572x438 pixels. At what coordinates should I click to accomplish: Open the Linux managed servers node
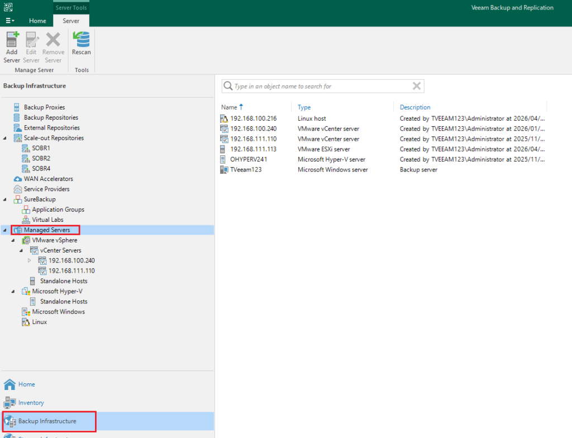[39, 322]
